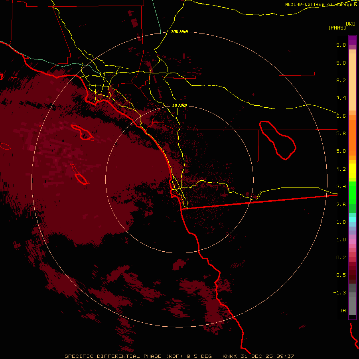Click the 0.2 scale value
The width and height of the screenshot is (359, 359).
[341, 258]
